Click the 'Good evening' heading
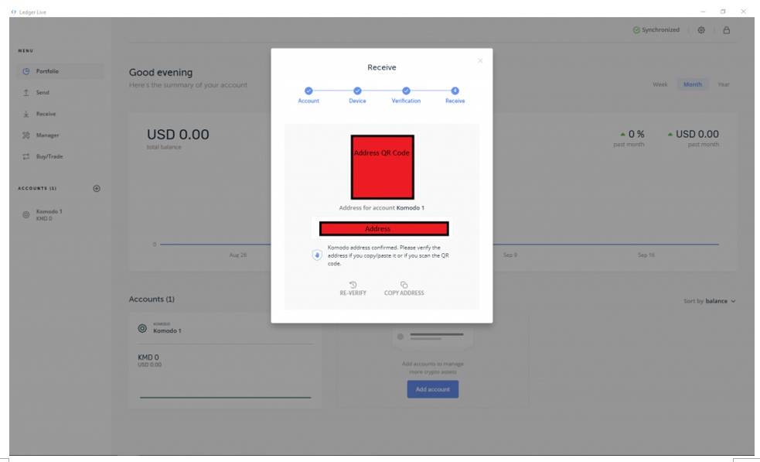 (161, 72)
